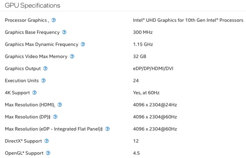
Task: Click Graphics Max Dynamic Frequency help icon
Action: (x=83, y=44)
